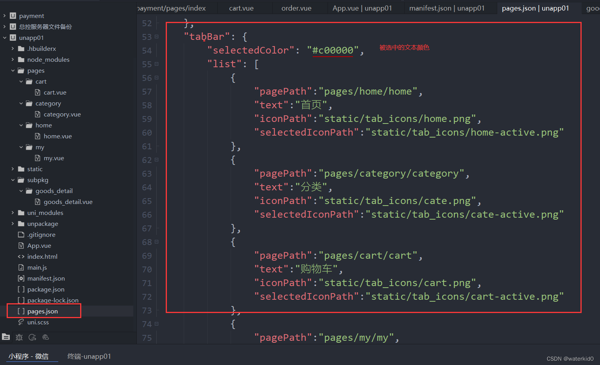The width and height of the screenshot is (600, 365).
Task: Collapse the pages folder chevron
Action: tap(13, 70)
